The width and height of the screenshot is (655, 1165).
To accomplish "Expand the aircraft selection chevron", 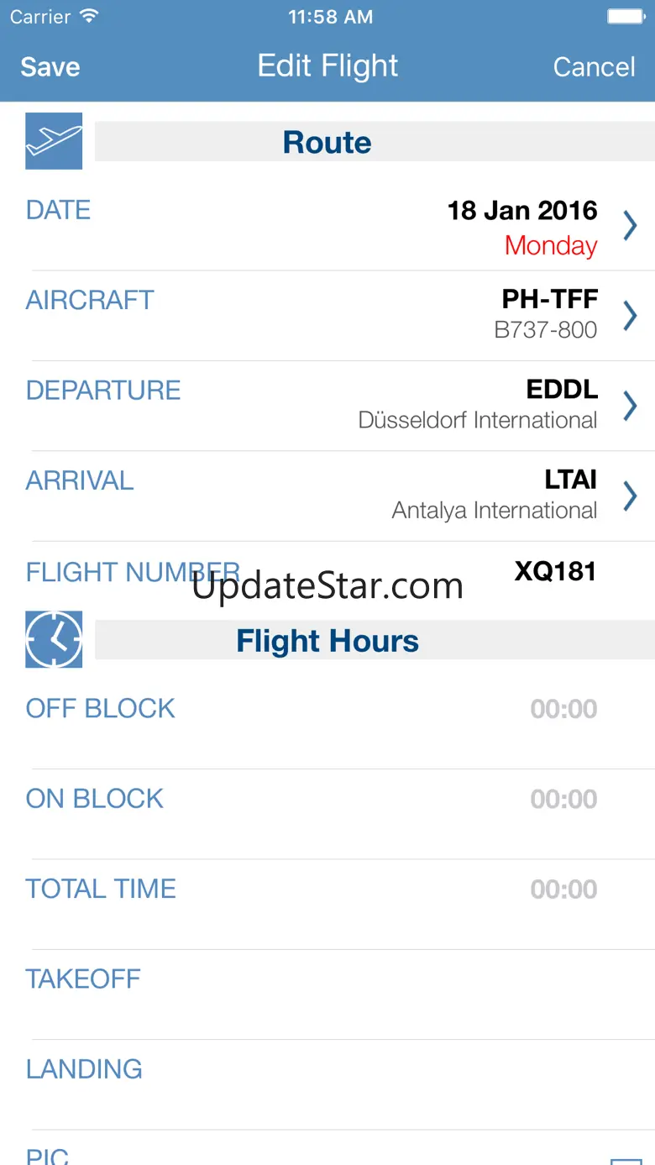I will 630,315.
